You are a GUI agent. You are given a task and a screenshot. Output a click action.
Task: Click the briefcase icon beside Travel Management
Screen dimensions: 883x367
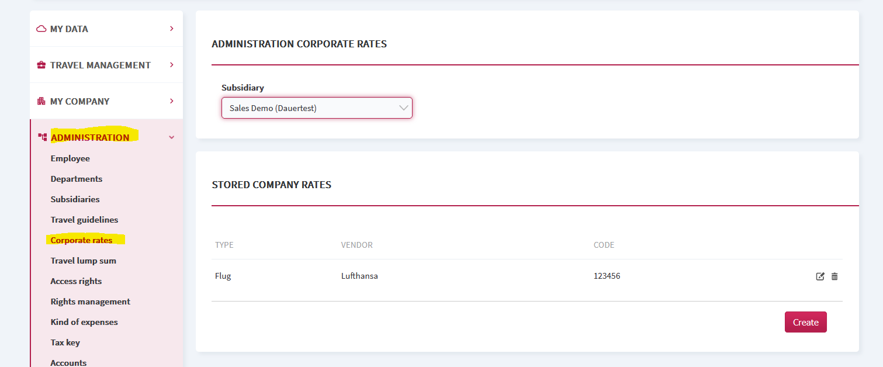pyautogui.click(x=41, y=65)
